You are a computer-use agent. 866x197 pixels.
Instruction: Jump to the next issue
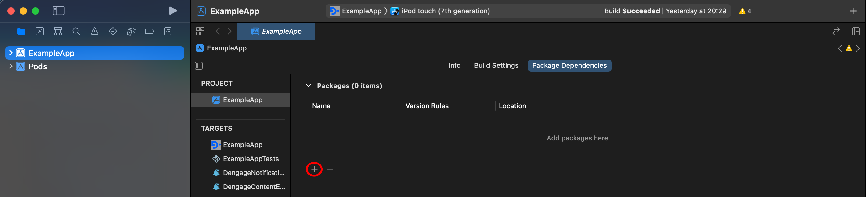(x=857, y=48)
